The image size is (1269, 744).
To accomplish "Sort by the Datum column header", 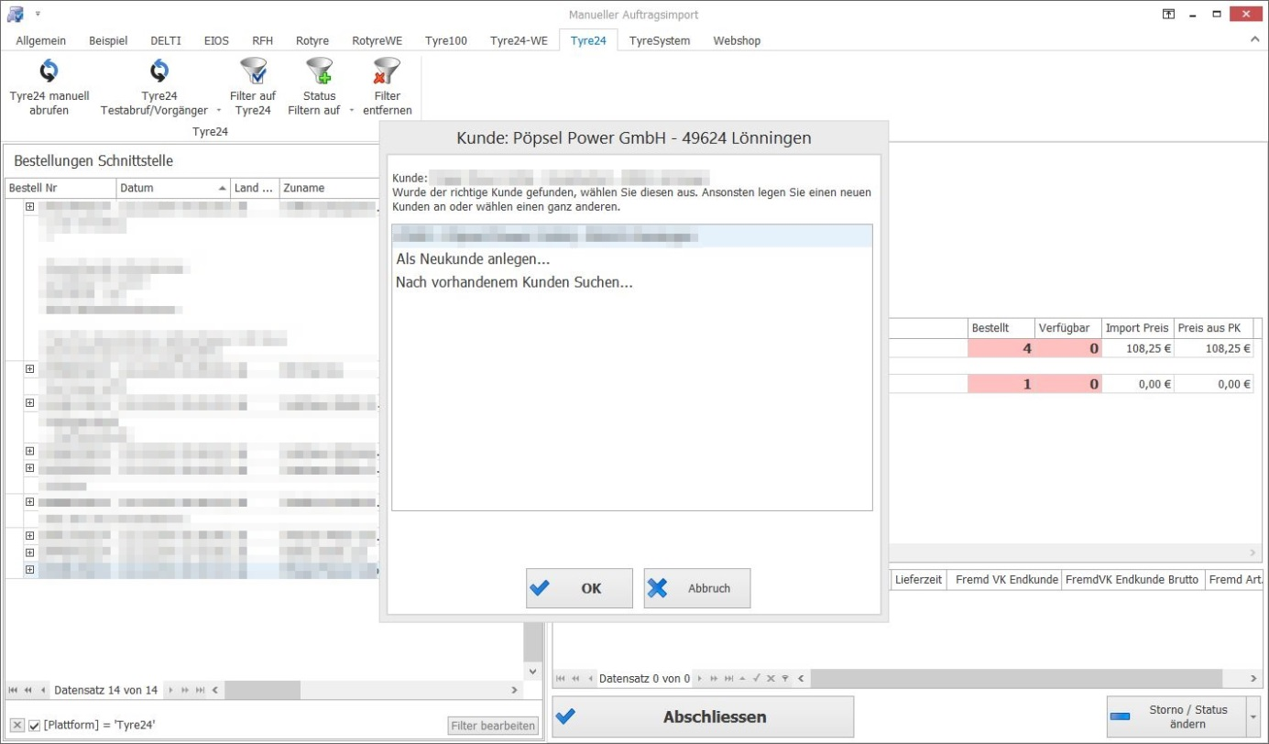I will pos(173,188).
